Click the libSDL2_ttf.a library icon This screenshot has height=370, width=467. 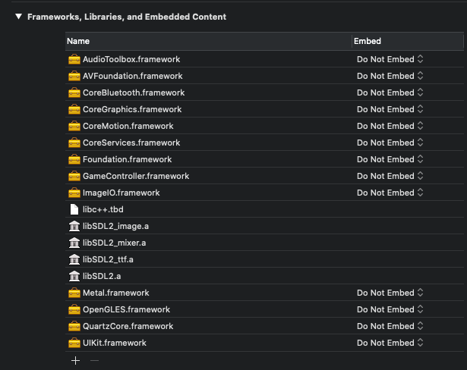(x=74, y=259)
